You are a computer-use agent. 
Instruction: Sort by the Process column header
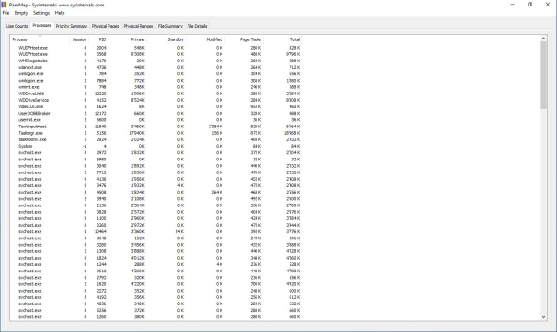point(40,39)
